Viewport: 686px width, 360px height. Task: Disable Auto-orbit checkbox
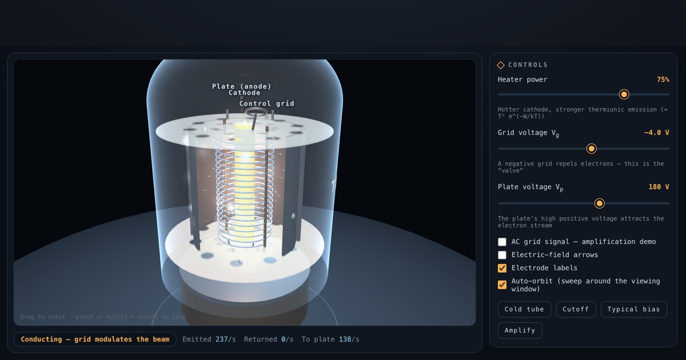(x=502, y=285)
